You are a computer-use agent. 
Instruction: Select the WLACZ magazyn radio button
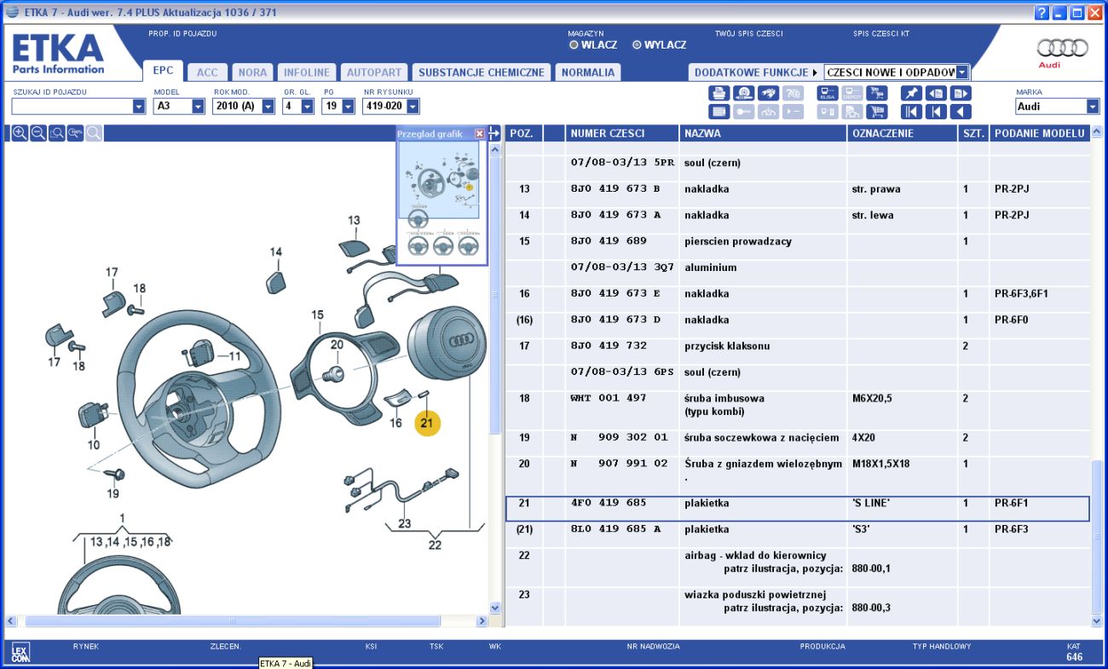574,45
